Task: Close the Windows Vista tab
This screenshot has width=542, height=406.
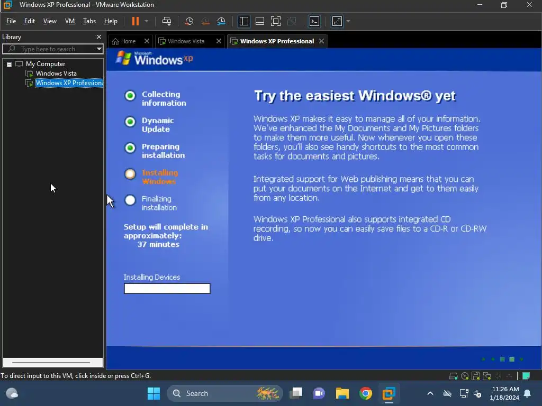Action: coord(219,41)
